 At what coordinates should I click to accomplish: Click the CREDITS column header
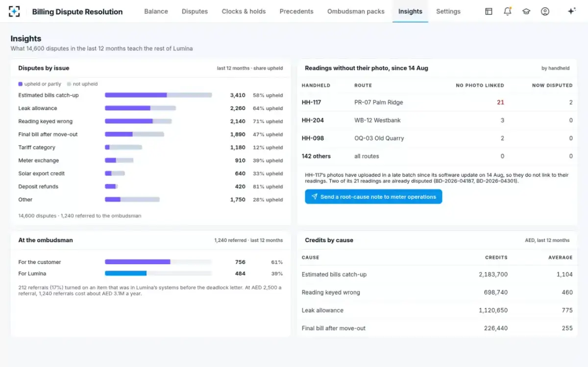coord(496,257)
